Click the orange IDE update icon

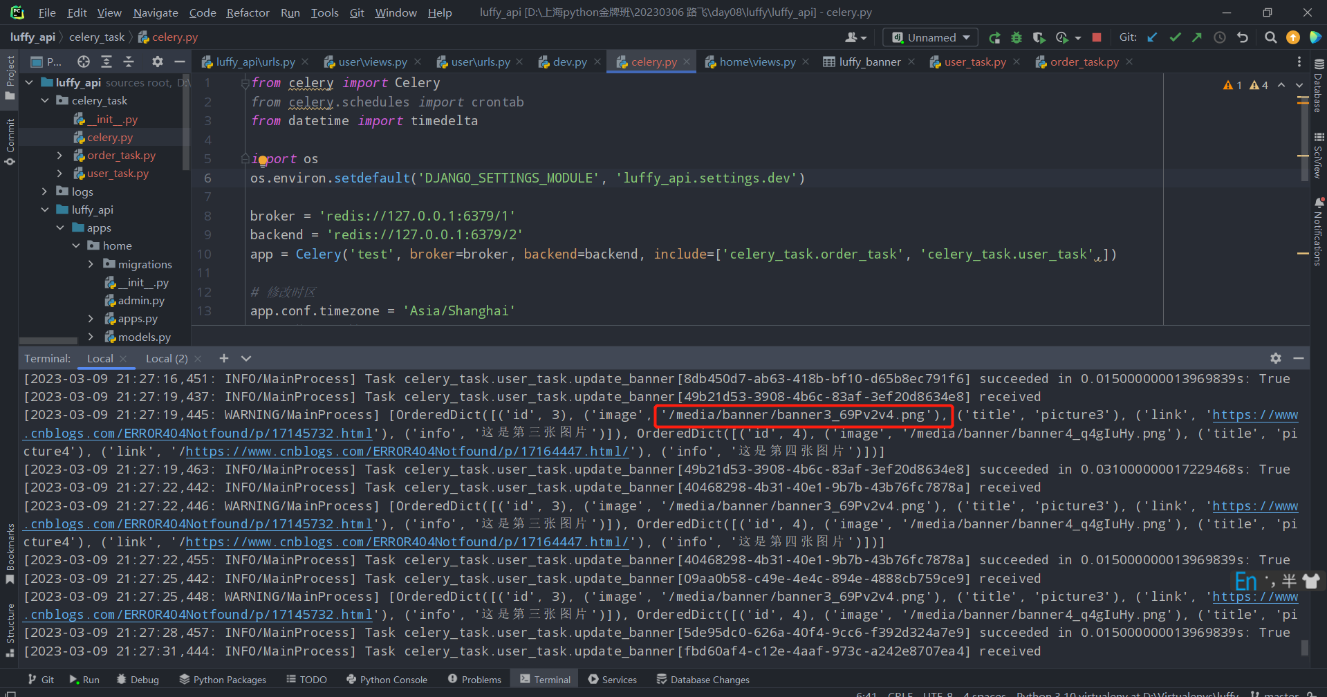click(1293, 37)
